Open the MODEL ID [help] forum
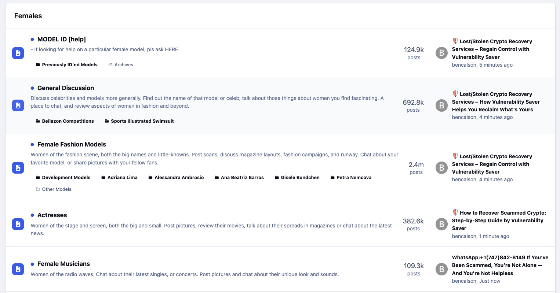Image resolution: width=560 pixels, height=293 pixels. [x=61, y=39]
